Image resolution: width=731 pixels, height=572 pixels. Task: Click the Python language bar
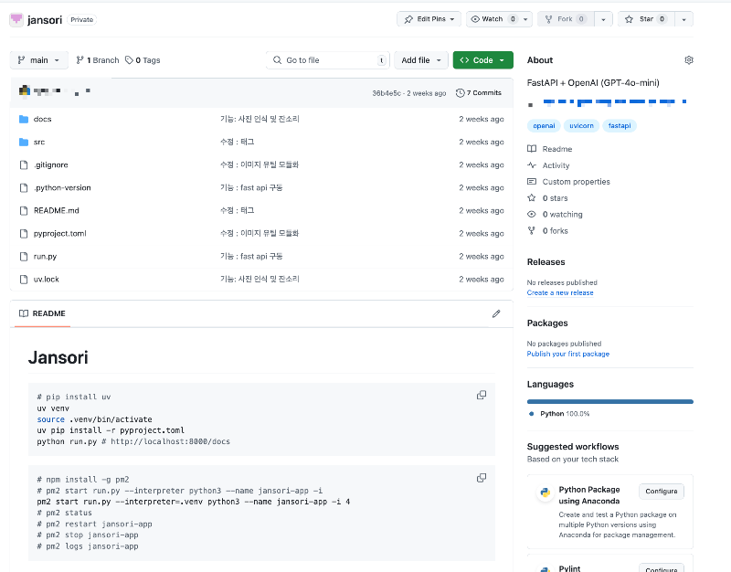(609, 401)
